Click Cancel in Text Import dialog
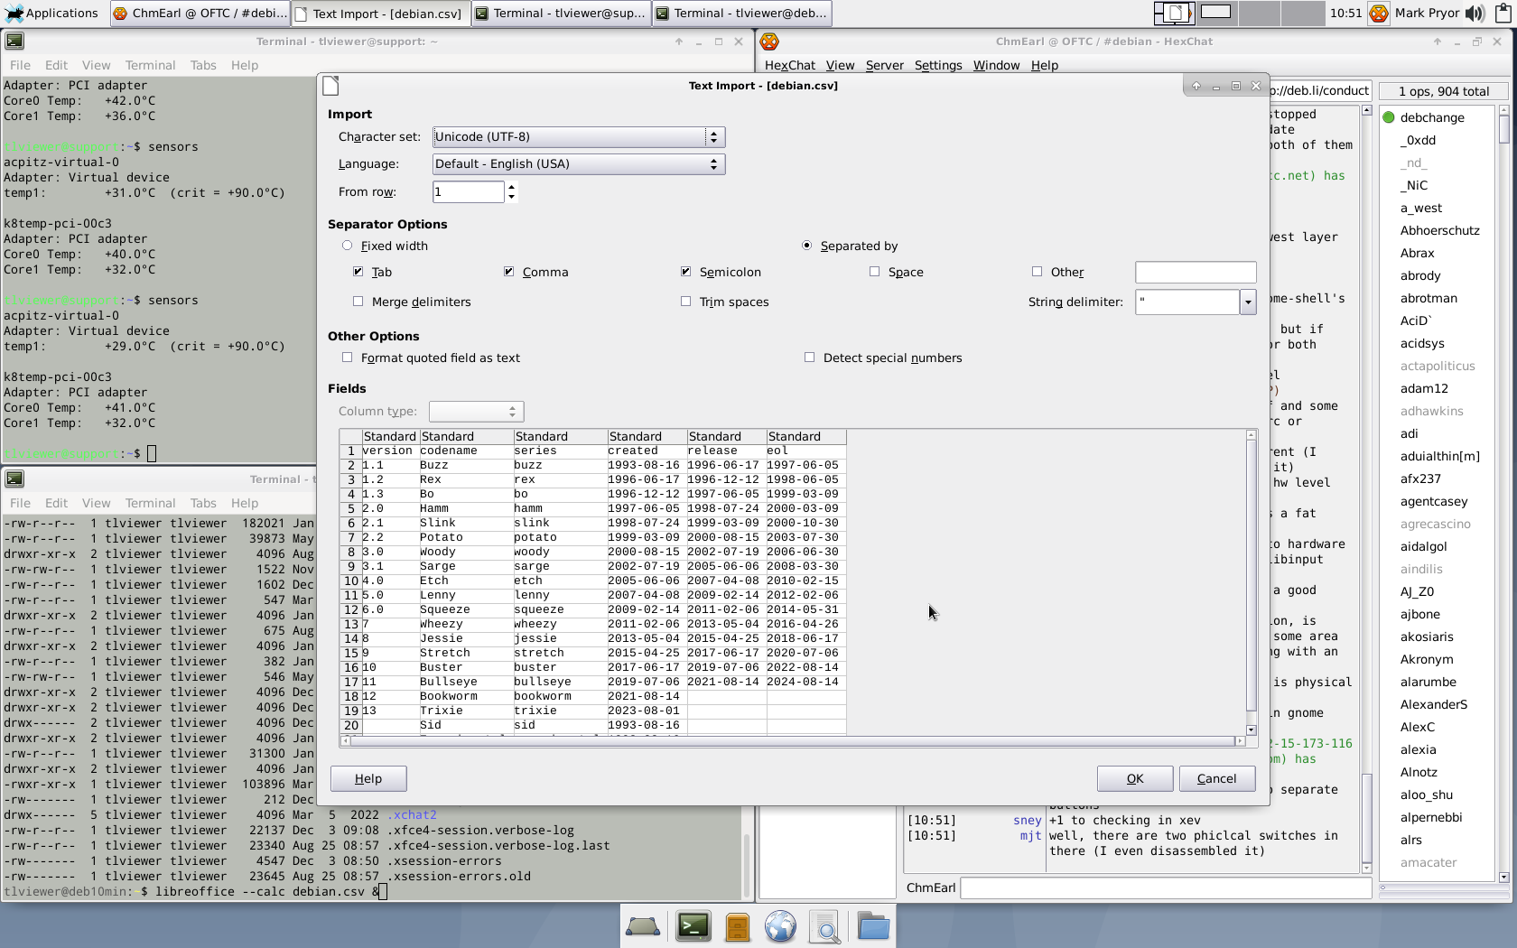1517x948 pixels. tap(1216, 779)
